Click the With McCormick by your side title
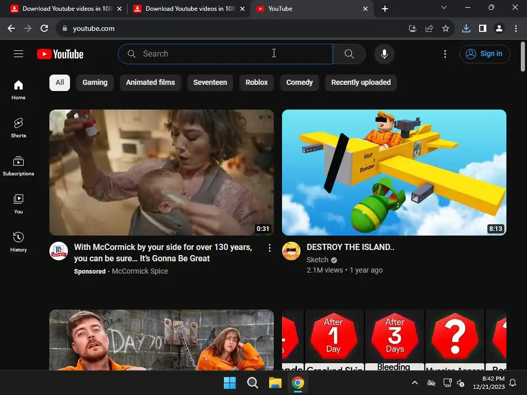The height and width of the screenshot is (395, 527). pos(163,253)
